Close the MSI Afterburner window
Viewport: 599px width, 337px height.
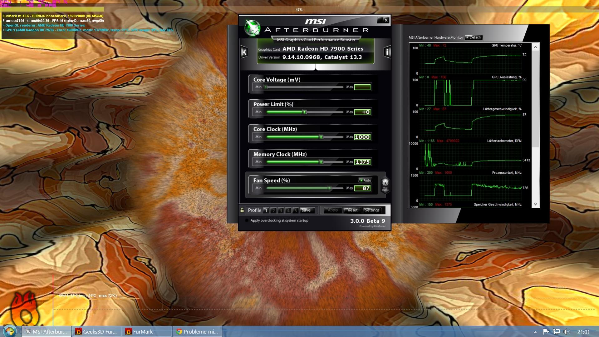[x=386, y=20]
